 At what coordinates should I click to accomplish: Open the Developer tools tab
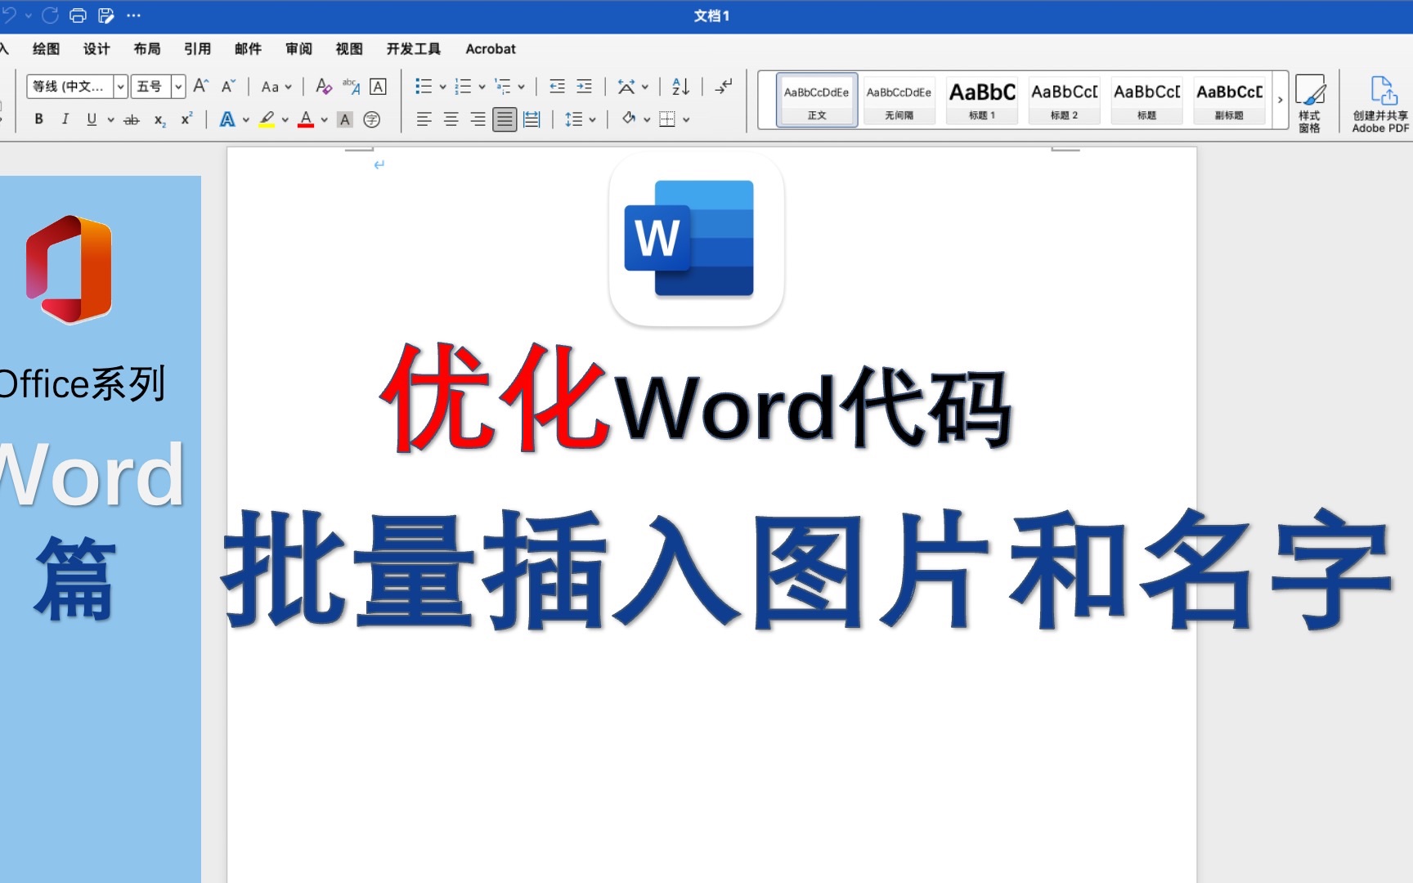coord(414,49)
